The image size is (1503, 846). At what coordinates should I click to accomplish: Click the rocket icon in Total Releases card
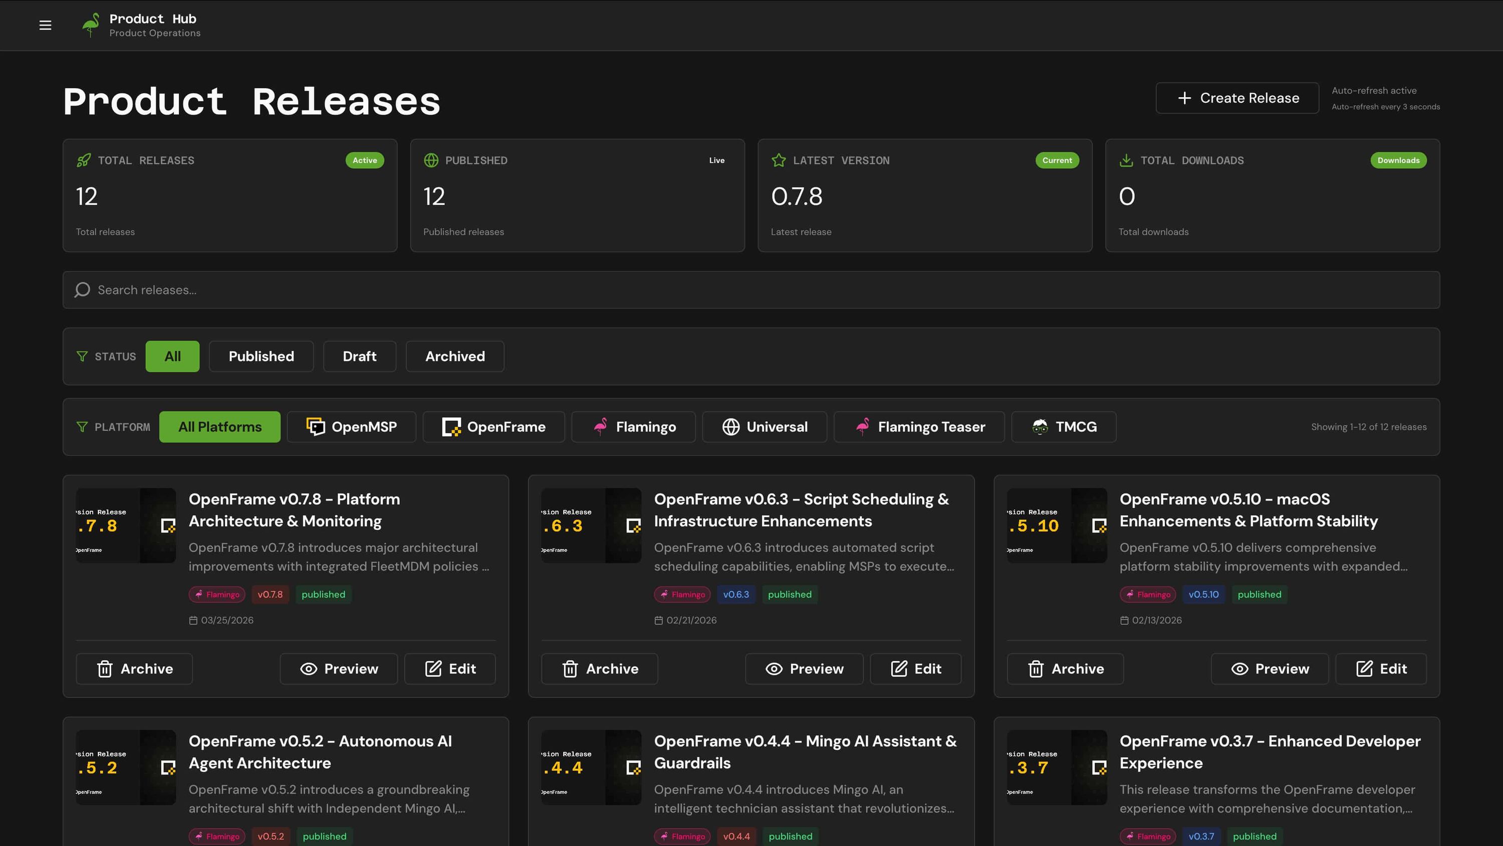click(x=84, y=160)
